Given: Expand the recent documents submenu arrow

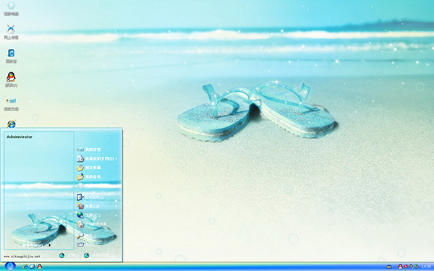Looking at the screenshot, I should coord(116,158).
